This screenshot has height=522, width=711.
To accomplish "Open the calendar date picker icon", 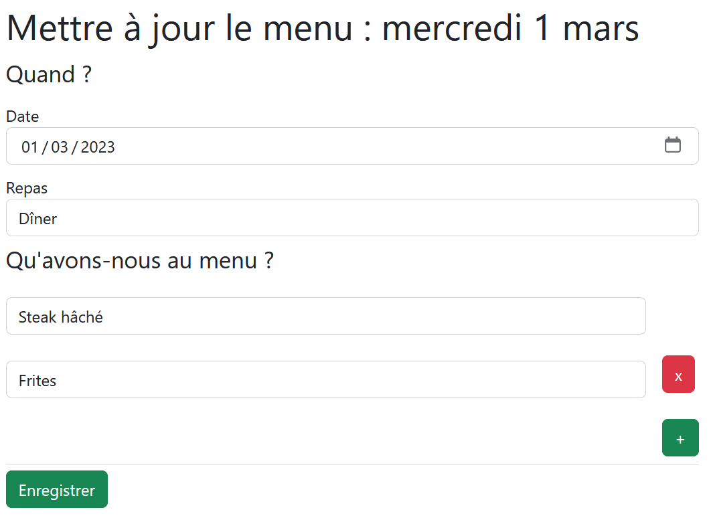I will point(672,145).
